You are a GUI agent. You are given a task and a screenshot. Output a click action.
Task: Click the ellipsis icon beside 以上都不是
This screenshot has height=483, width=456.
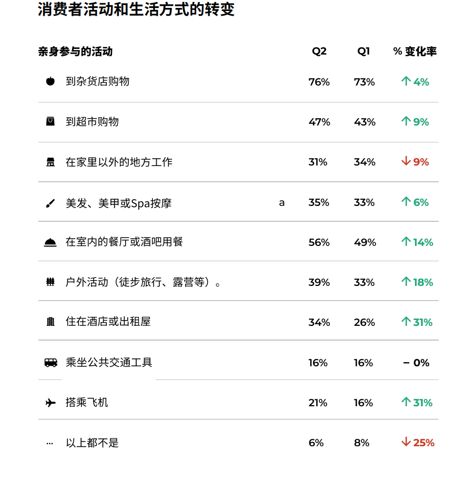[49, 444]
